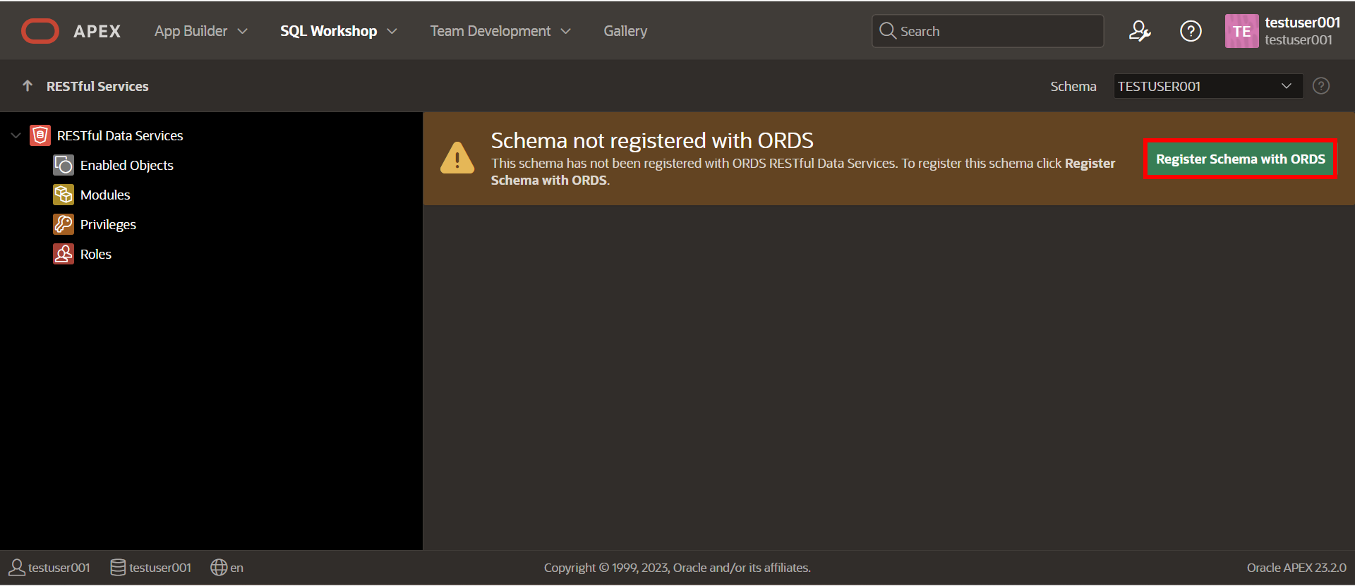Screen dimensions: 1355x586
Task: Click Register Schema with ORDS button
Action: (x=1241, y=159)
